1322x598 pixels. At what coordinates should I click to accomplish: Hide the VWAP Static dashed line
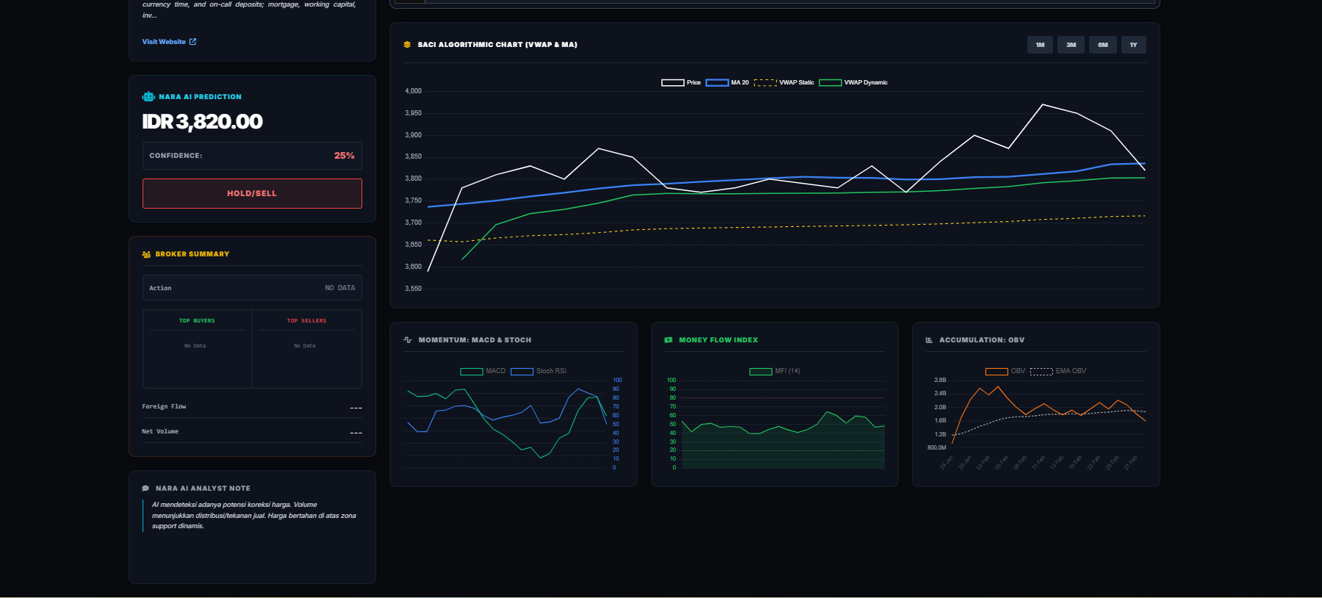[783, 83]
